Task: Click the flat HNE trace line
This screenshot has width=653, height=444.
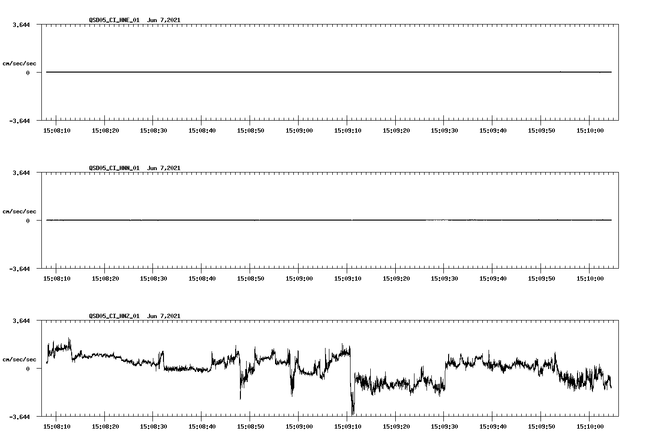Action: click(329, 72)
